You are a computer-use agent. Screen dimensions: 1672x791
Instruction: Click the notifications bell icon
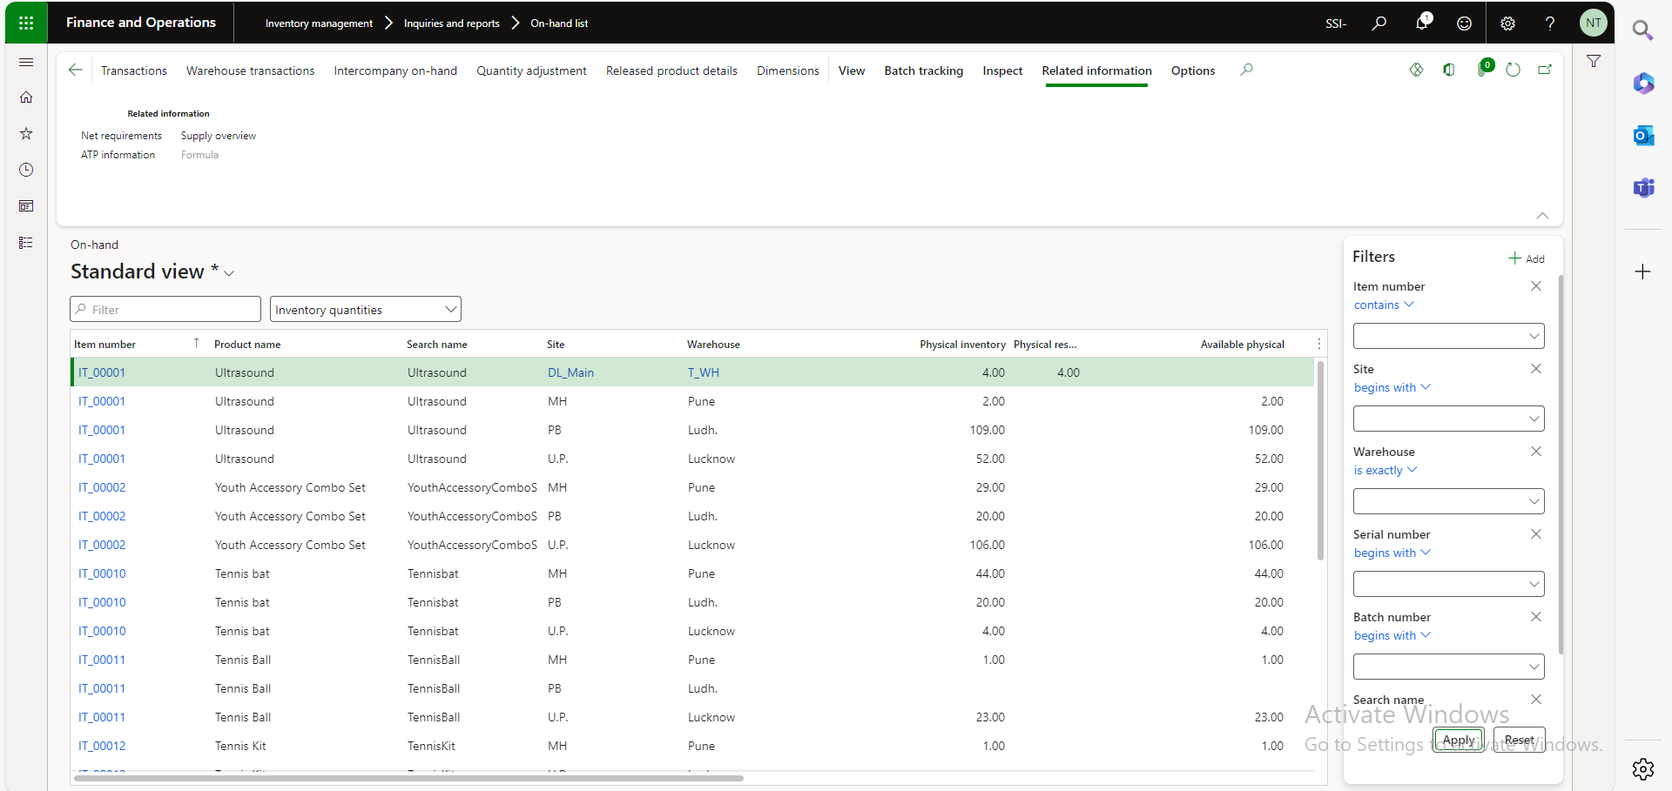1421,23
